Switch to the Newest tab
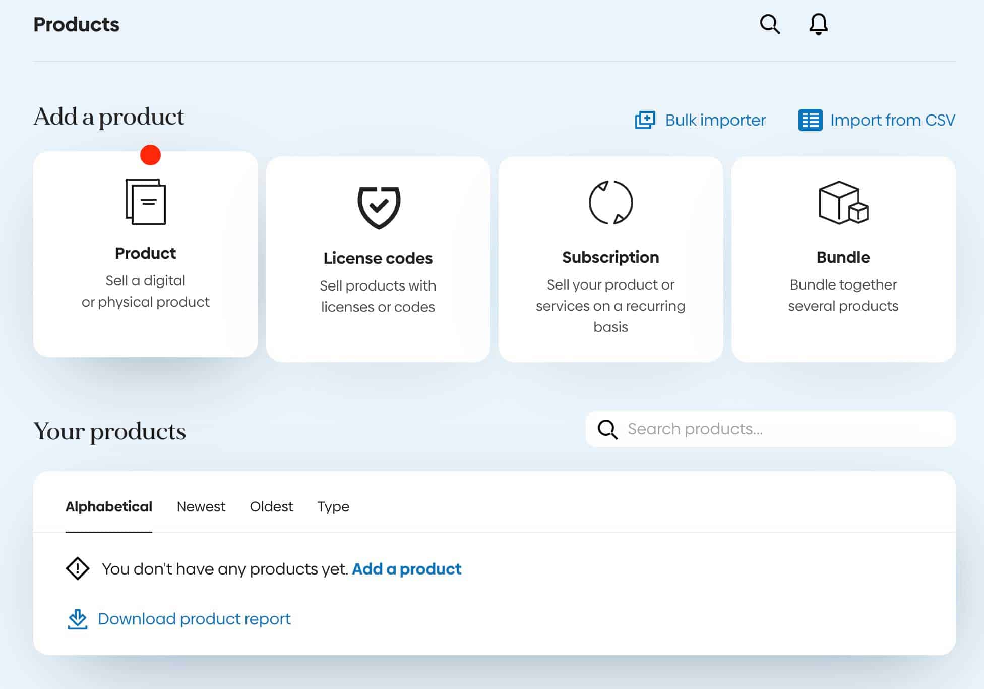Image resolution: width=984 pixels, height=689 pixels. [x=201, y=506]
